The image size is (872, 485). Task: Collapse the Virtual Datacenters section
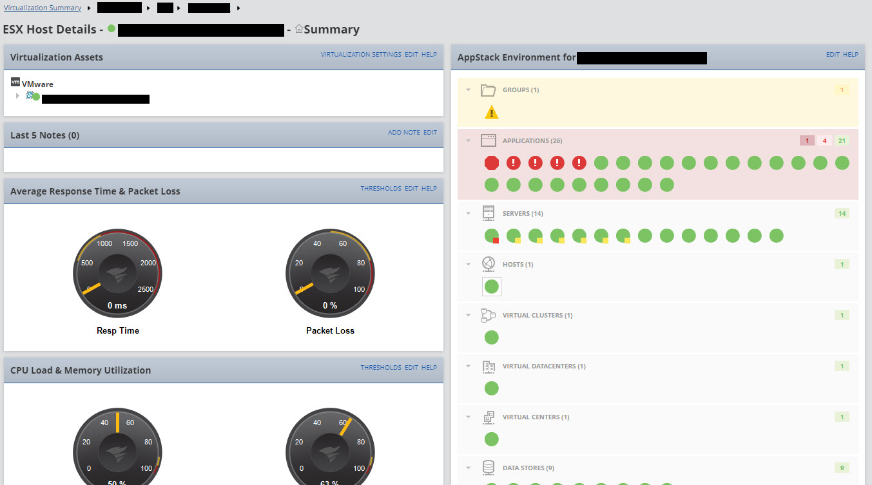[x=469, y=366]
